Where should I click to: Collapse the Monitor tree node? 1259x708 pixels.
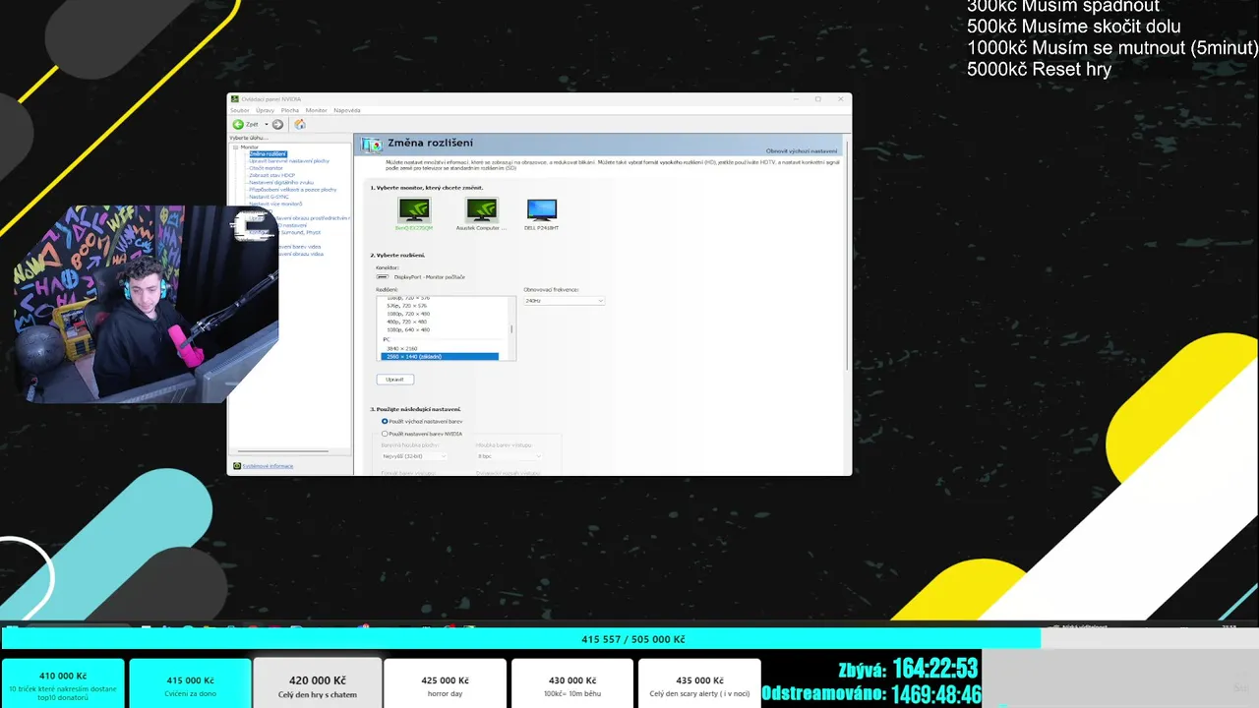(236, 147)
